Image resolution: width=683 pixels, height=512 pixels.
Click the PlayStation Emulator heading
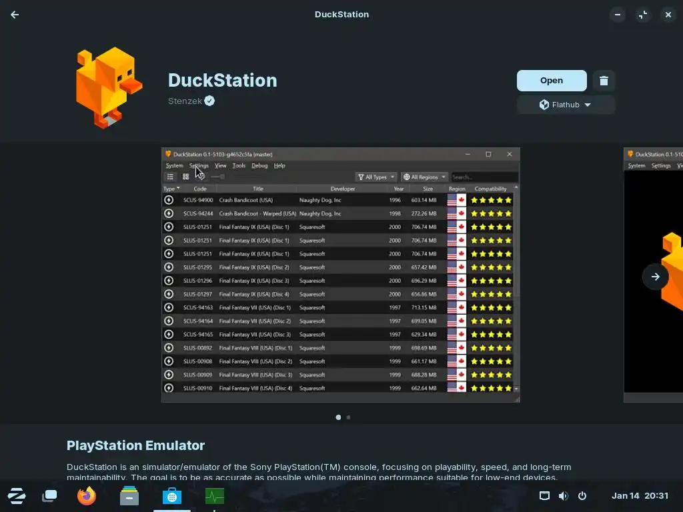[x=135, y=445]
